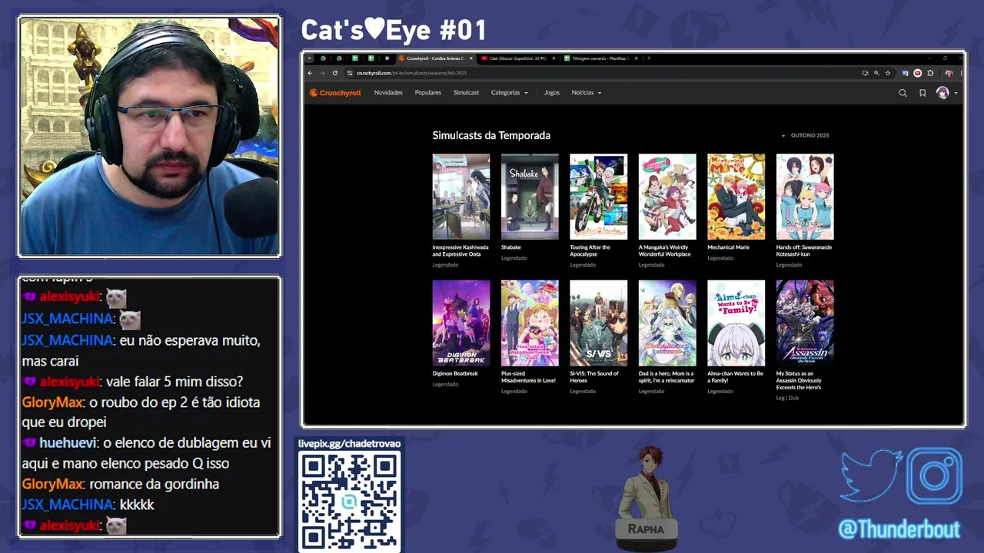984x553 pixels.
Task: Click the Twitter bird icon
Action: point(872,476)
